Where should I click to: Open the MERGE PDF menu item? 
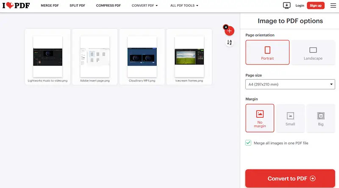(50, 6)
